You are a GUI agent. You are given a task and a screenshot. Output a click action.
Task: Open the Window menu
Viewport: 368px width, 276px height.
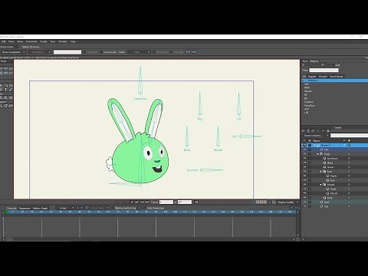63,41
